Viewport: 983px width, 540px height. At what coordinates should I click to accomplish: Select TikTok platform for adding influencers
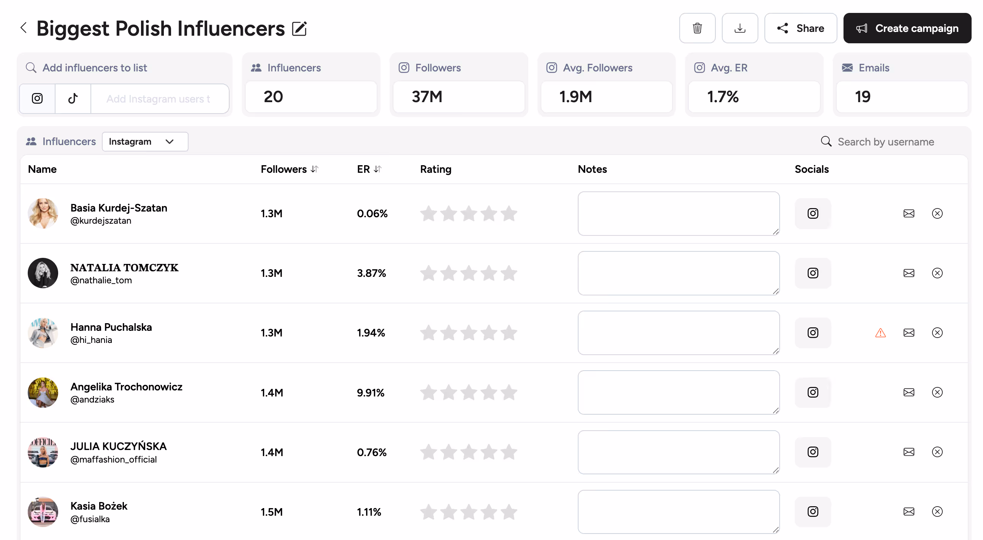click(x=73, y=99)
